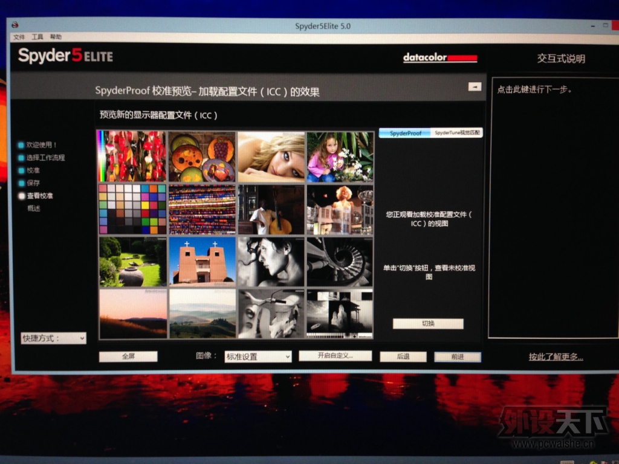Open the painted fruit bowls thumbnail
The image size is (619, 464).
click(202, 156)
